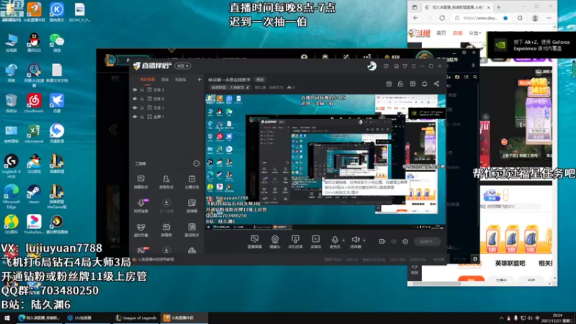Open the 视频连麦 microphone tool
The width and height of the screenshot is (576, 324).
140,206
